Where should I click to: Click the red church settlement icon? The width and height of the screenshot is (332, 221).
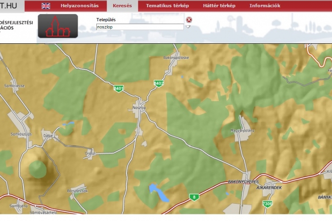tap(58, 26)
